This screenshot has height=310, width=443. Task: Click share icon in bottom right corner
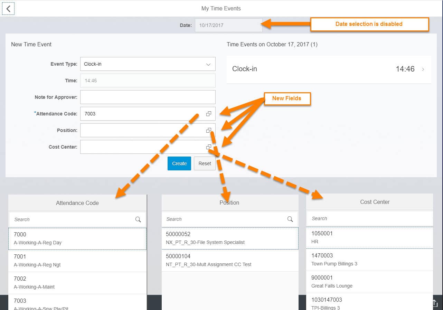tap(435, 303)
